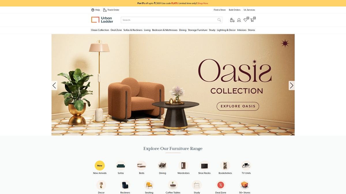The width and height of the screenshot is (346, 194).
Task: Open the TV Units category icon
Action: pyautogui.click(x=246, y=166)
